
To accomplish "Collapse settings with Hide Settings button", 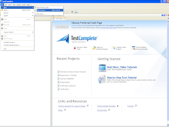I will click(x=62, y=27).
